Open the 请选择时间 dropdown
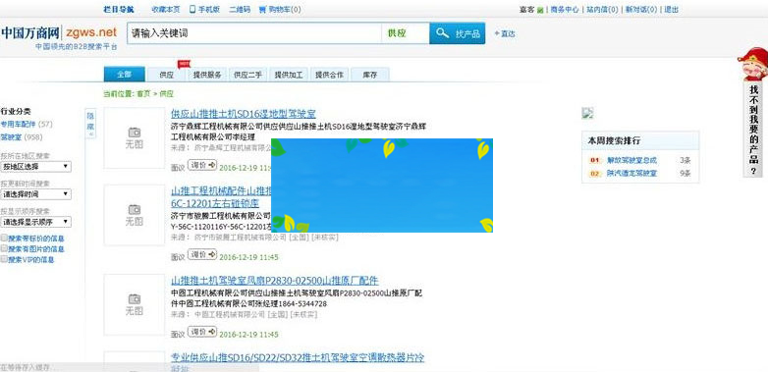Image resolution: width=768 pixels, height=372 pixels. pos(35,194)
